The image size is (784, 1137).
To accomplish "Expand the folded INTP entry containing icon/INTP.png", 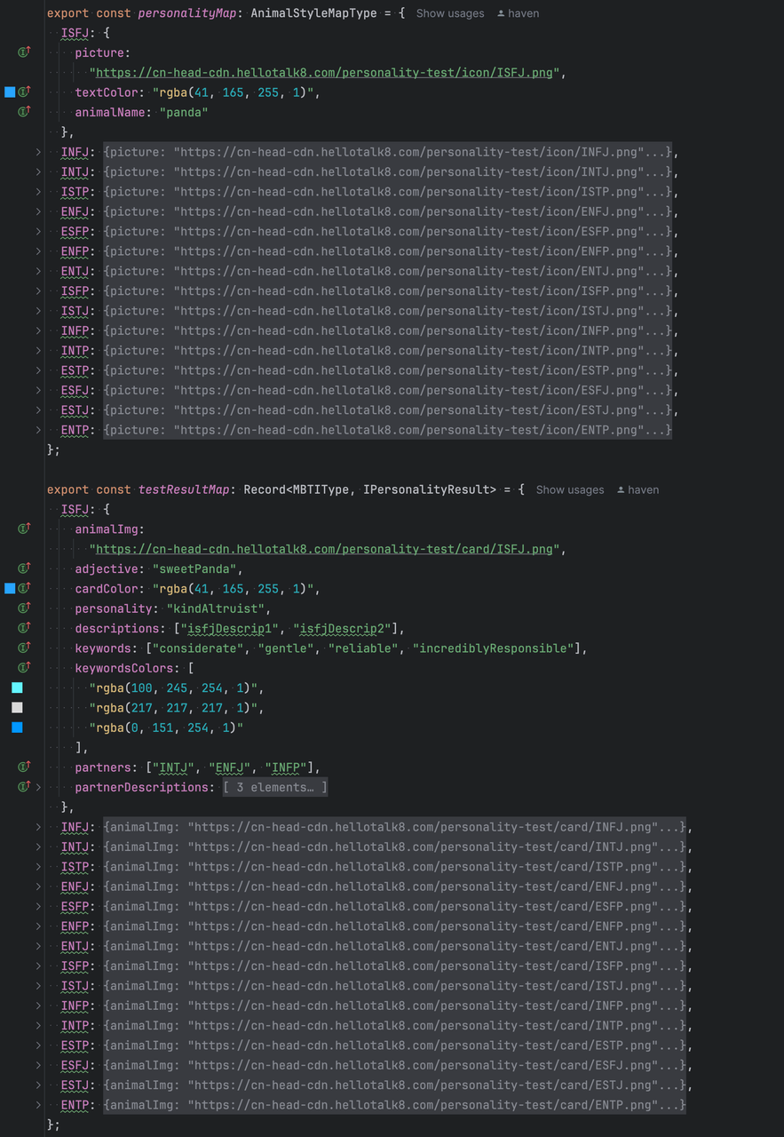I will (x=38, y=350).
